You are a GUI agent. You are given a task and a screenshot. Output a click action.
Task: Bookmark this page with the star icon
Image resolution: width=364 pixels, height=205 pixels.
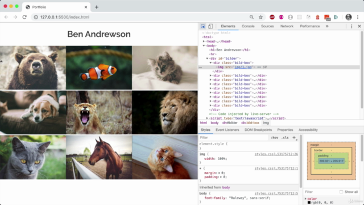[x=260, y=17]
